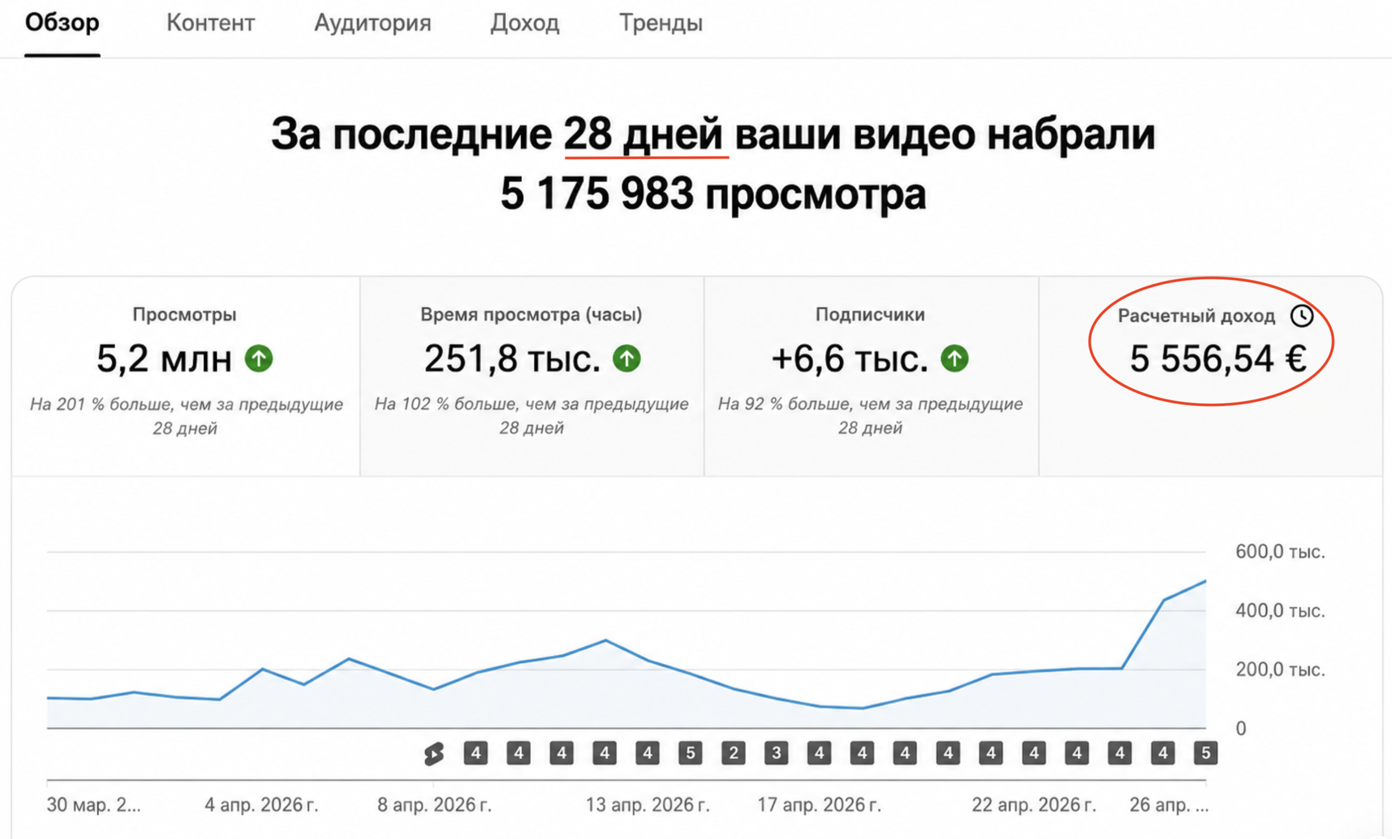The width and height of the screenshot is (1392, 839).
Task: Select the Расчетный доход metric card
Action: (x=1211, y=376)
